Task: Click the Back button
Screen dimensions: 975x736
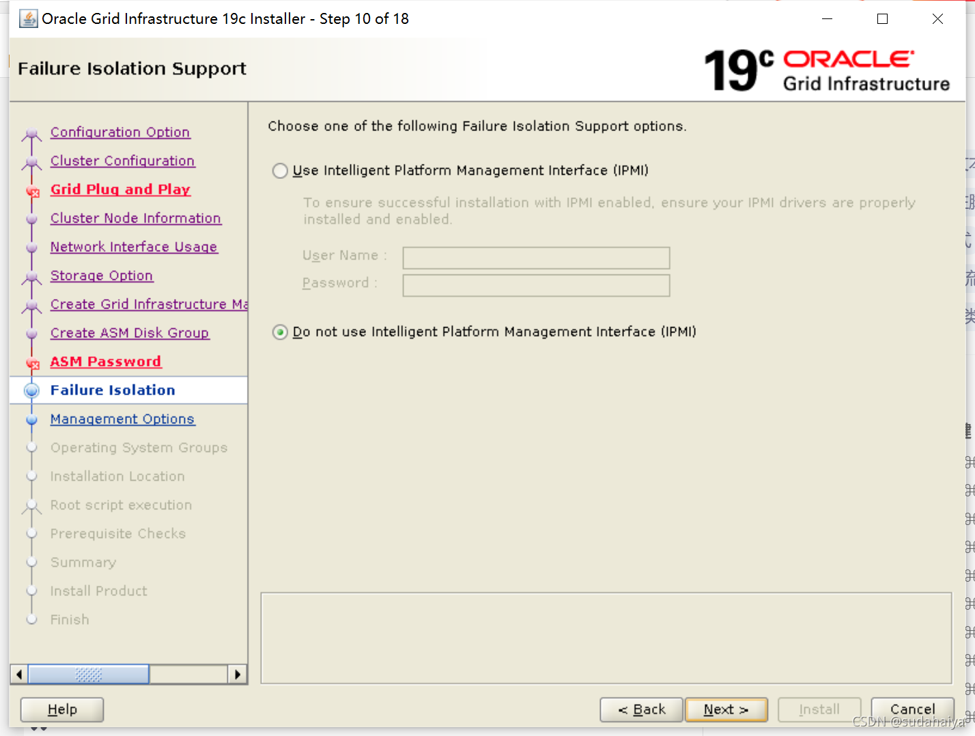Action: click(642, 709)
